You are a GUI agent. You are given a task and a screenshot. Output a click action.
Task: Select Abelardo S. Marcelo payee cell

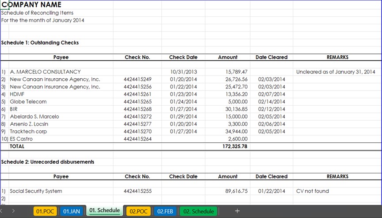pos(34,117)
